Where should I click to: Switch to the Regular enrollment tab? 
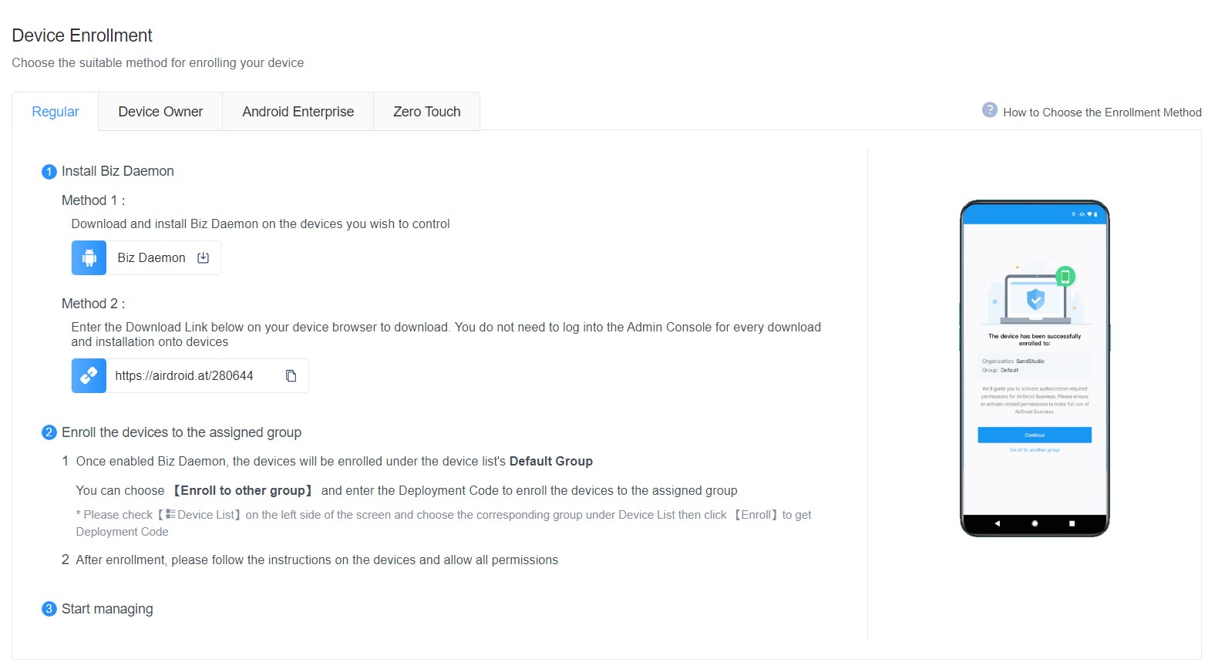pyautogui.click(x=56, y=112)
